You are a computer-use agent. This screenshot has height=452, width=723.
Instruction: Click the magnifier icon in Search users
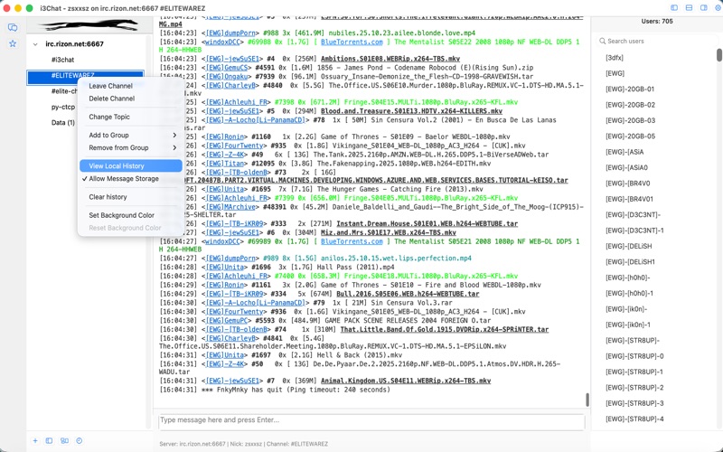coord(602,41)
